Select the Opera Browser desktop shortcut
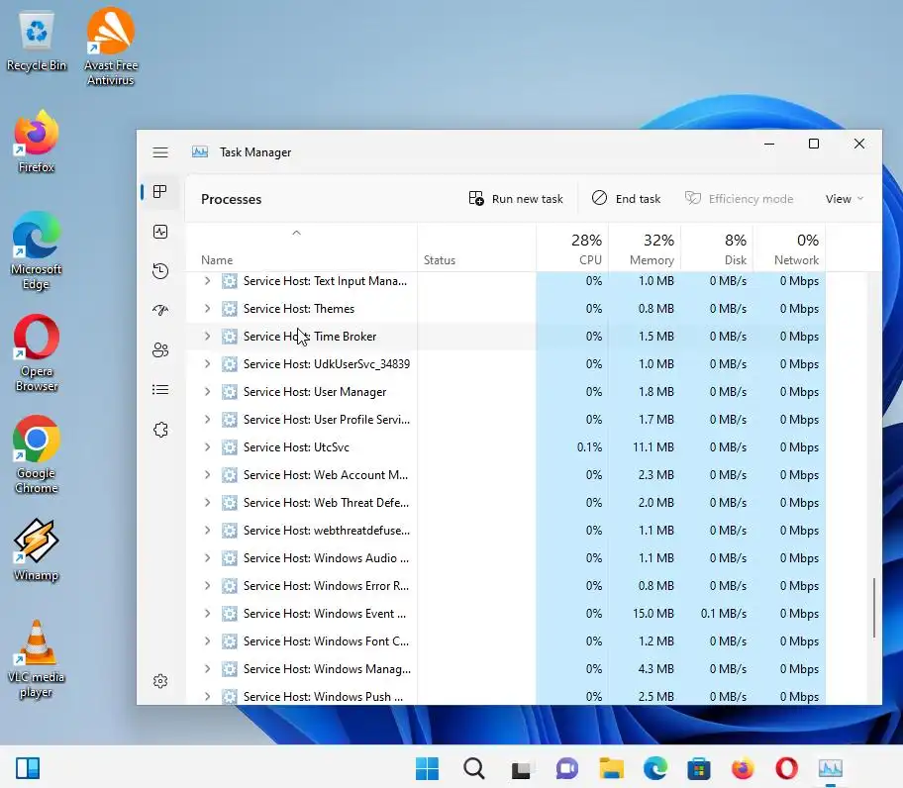This screenshot has height=788, width=903. 37,353
